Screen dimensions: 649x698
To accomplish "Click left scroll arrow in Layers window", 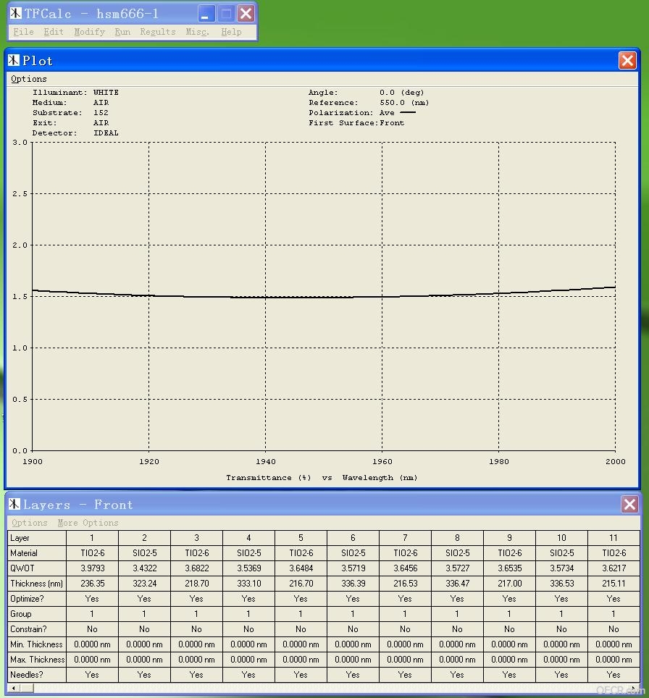I will click(14, 688).
